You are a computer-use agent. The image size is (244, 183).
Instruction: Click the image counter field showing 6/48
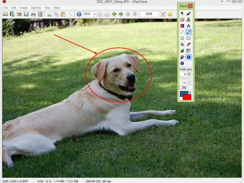[149, 14]
